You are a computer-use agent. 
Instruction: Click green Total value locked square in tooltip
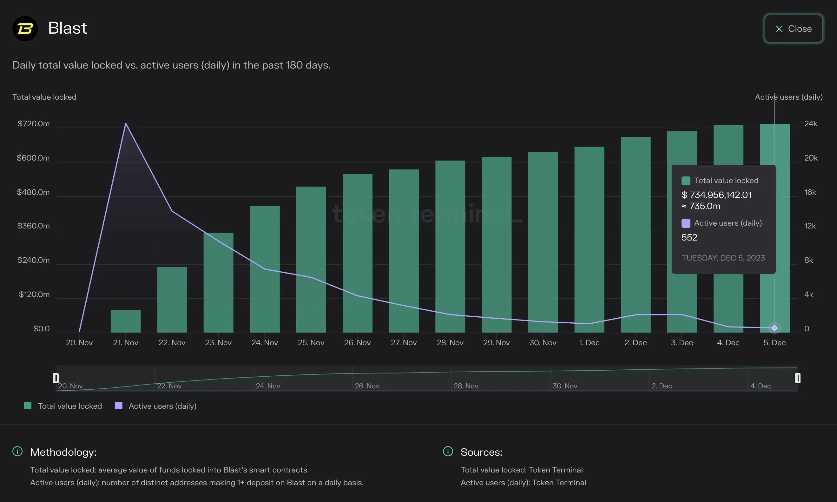point(686,181)
